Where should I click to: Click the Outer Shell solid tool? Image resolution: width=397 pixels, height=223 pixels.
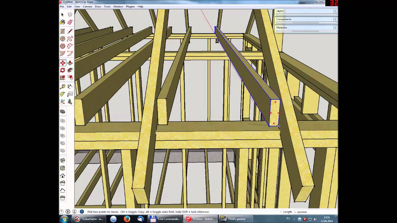tap(62, 111)
